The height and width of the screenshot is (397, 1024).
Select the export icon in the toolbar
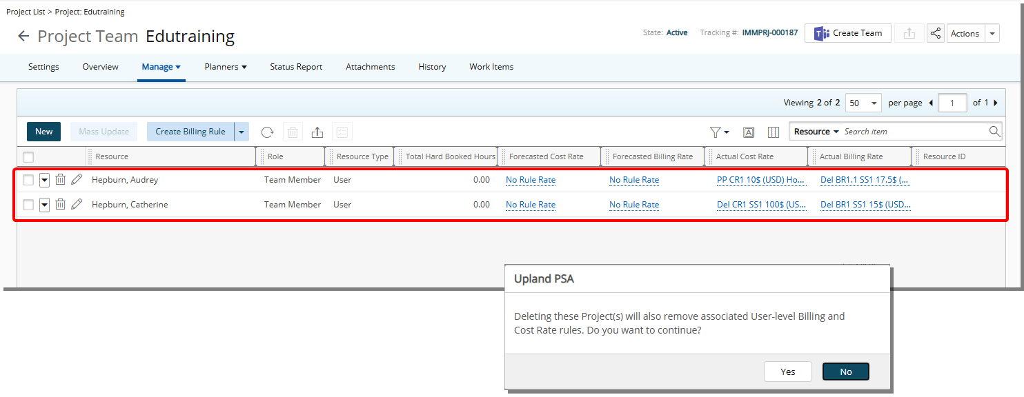click(317, 132)
